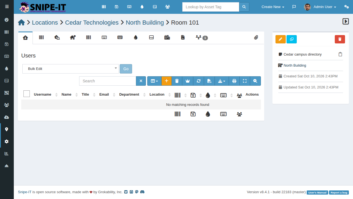Viewport: 353px width, 199px height.
Task: Open the North Building link in info panel
Action: (295, 66)
